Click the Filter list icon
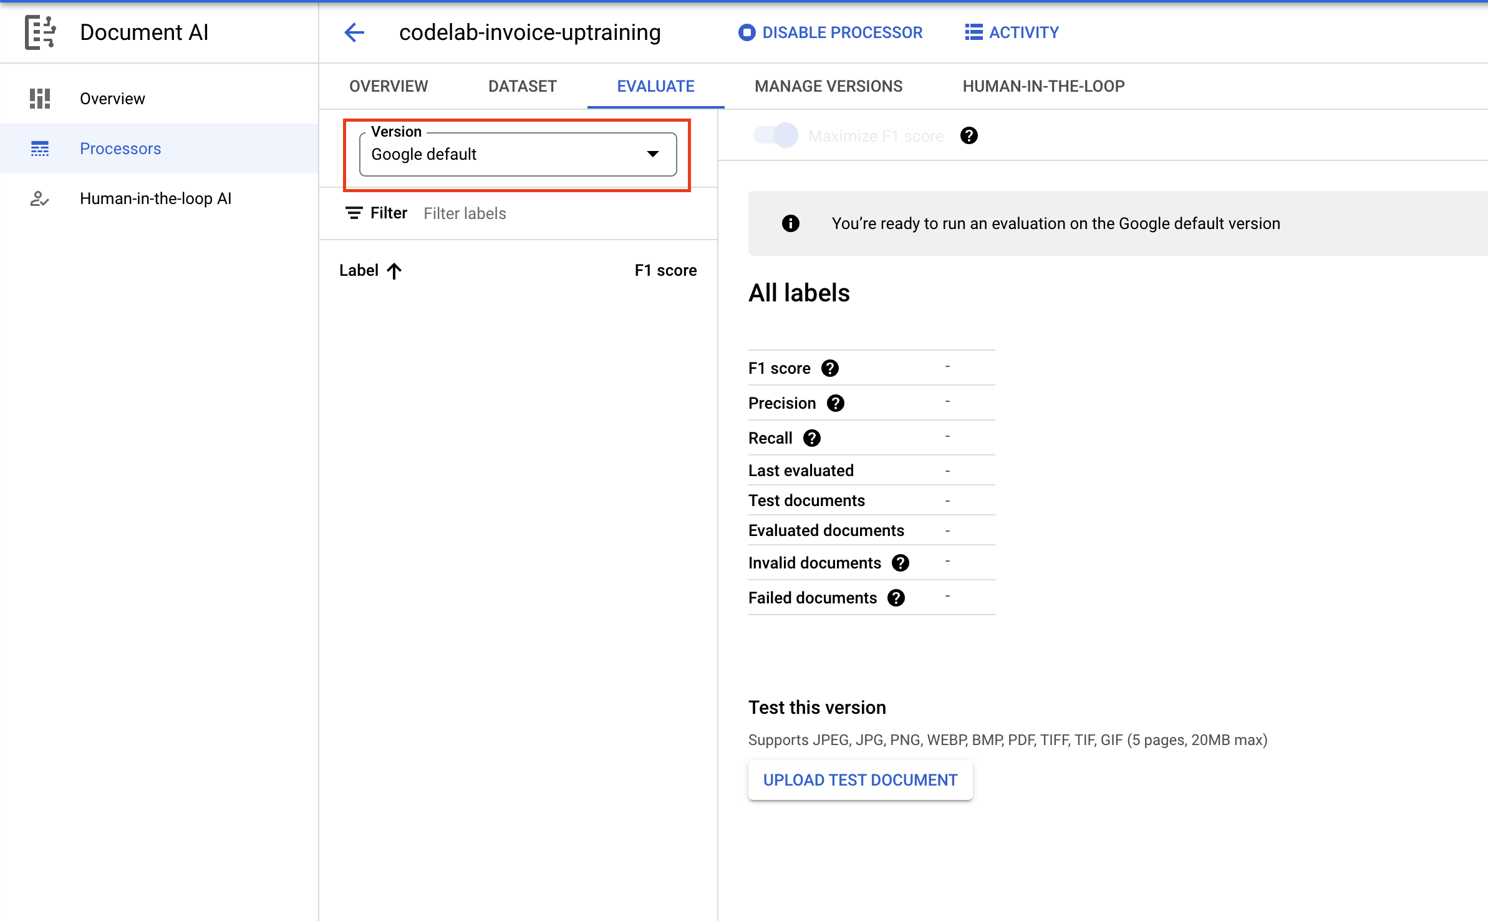 (354, 213)
